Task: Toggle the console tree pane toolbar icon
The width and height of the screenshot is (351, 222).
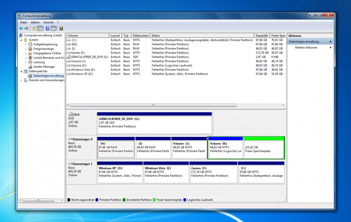Action: (40, 28)
